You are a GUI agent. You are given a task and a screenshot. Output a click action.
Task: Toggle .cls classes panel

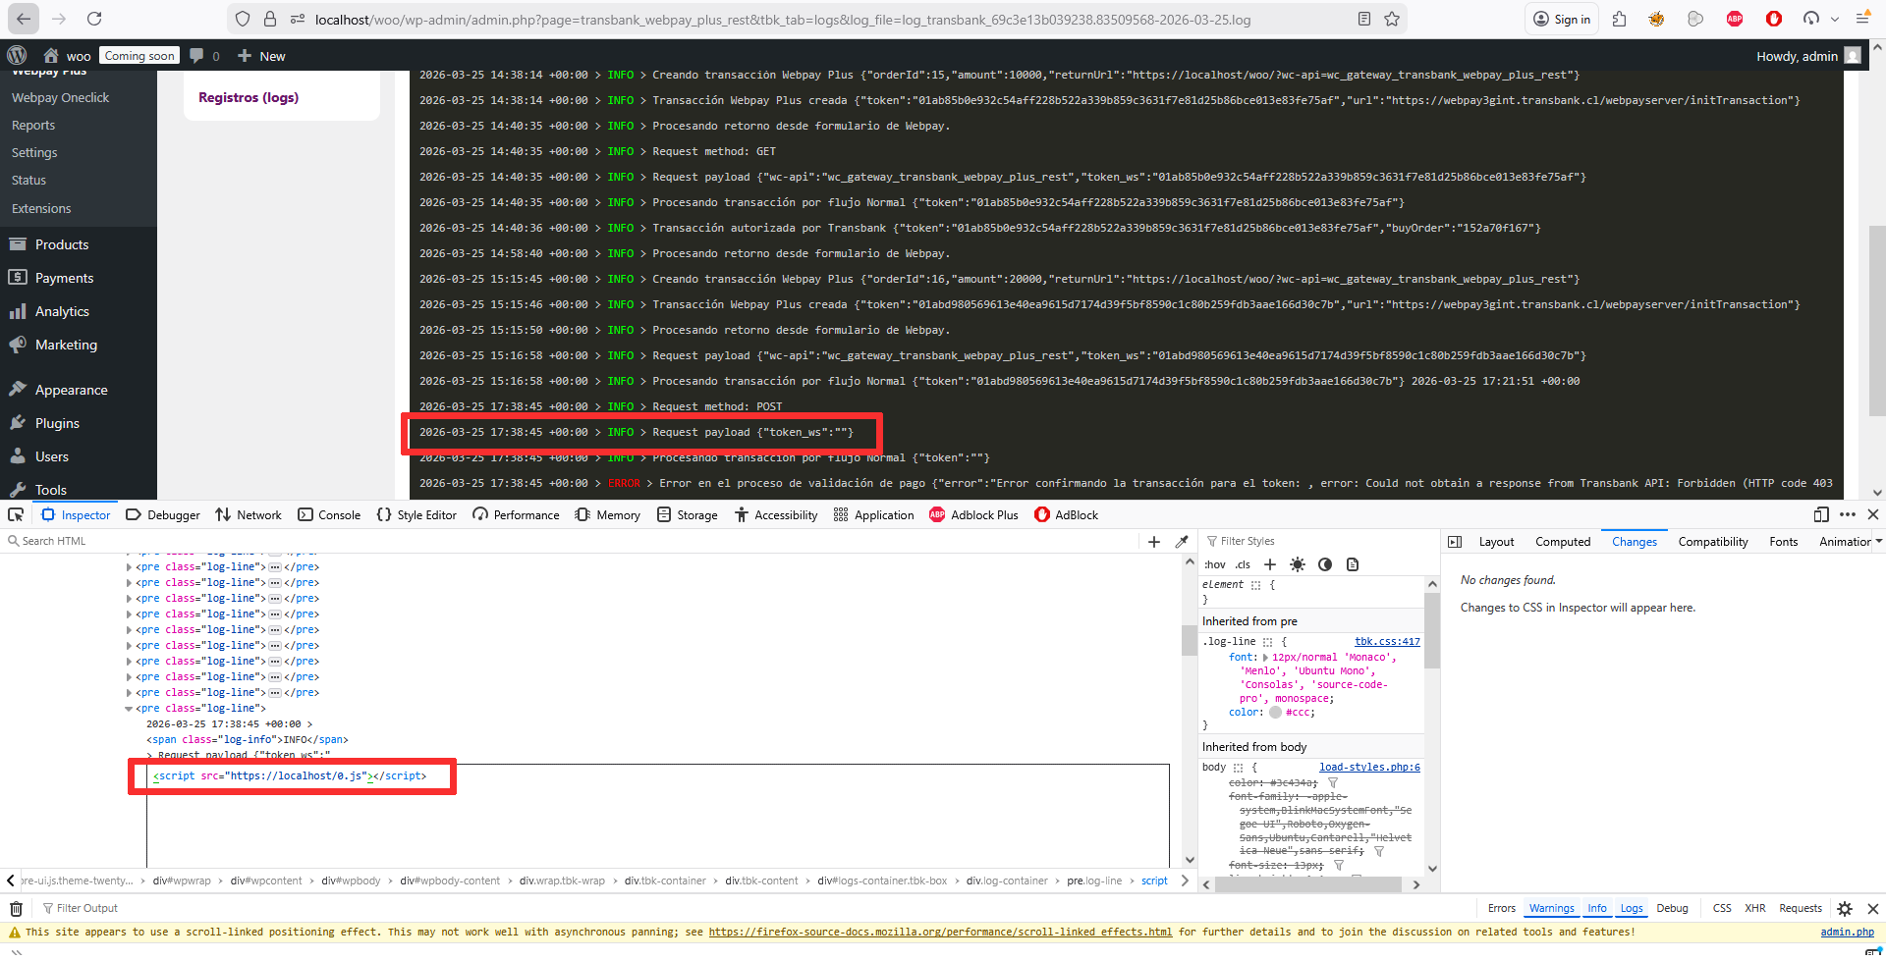click(1244, 564)
